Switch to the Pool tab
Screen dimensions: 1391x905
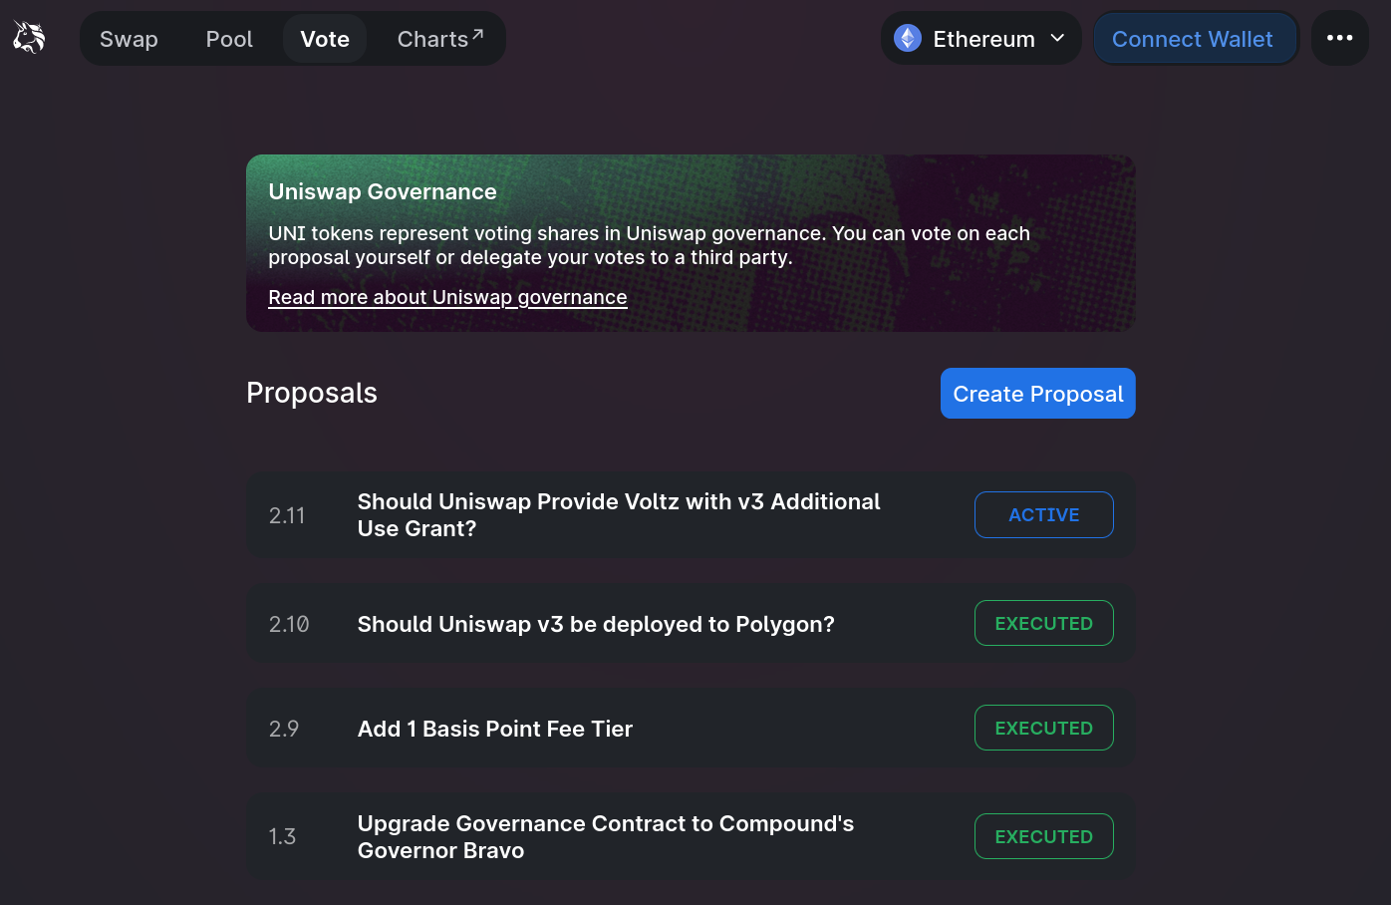(229, 39)
